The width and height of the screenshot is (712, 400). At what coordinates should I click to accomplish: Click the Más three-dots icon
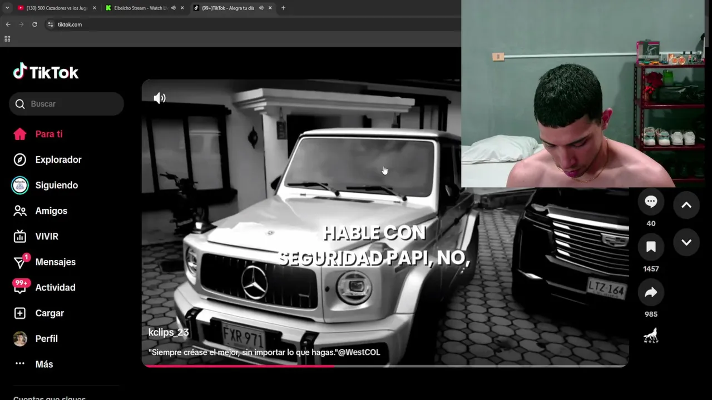point(20,363)
